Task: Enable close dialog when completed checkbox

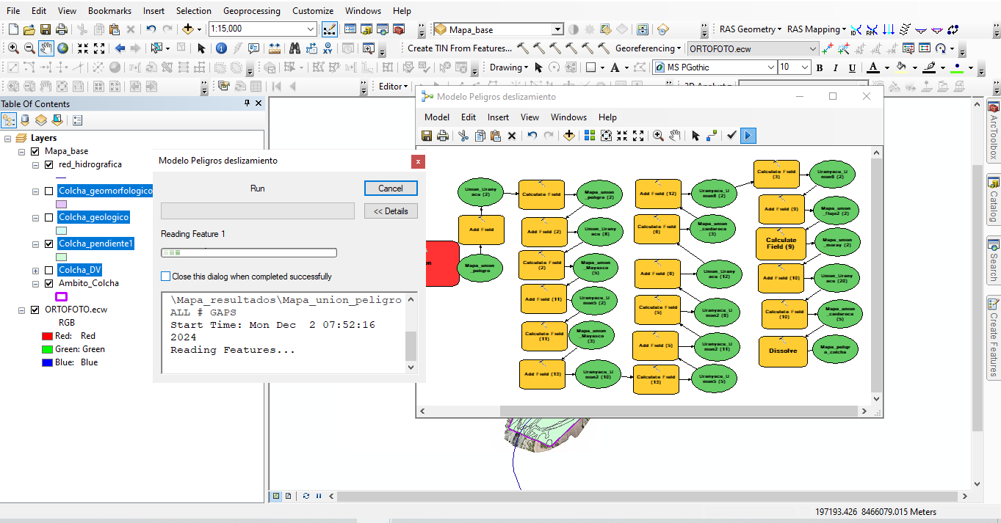Action: pos(166,277)
